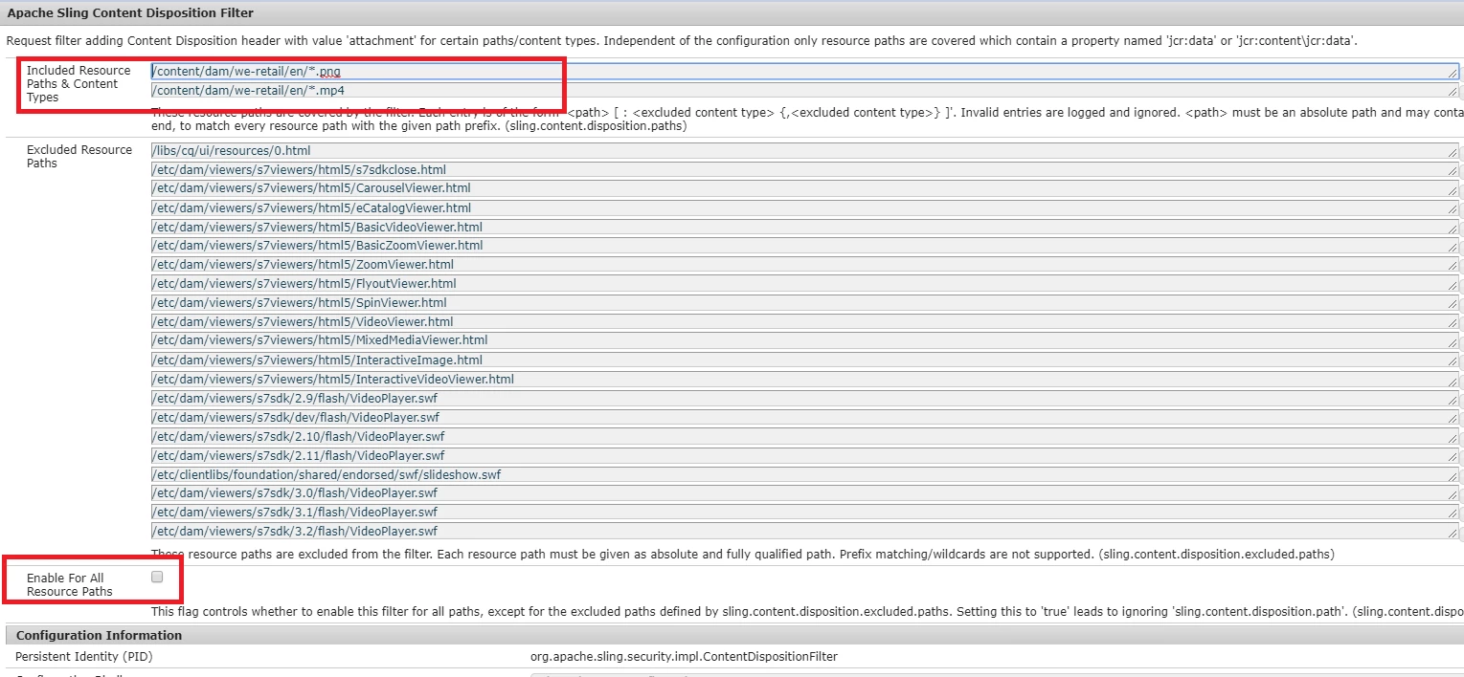Click the 'This flag controls whether to enable' help text
This screenshot has width=1464, height=677.
pyautogui.click(x=807, y=611)
